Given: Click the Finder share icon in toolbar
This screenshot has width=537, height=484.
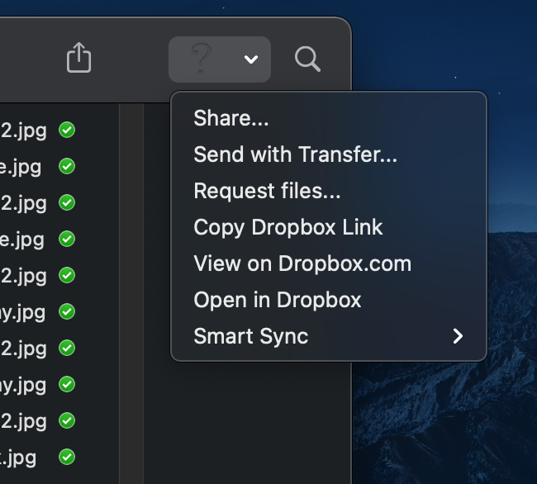Looking at the screenshot, I should [78, 57].
